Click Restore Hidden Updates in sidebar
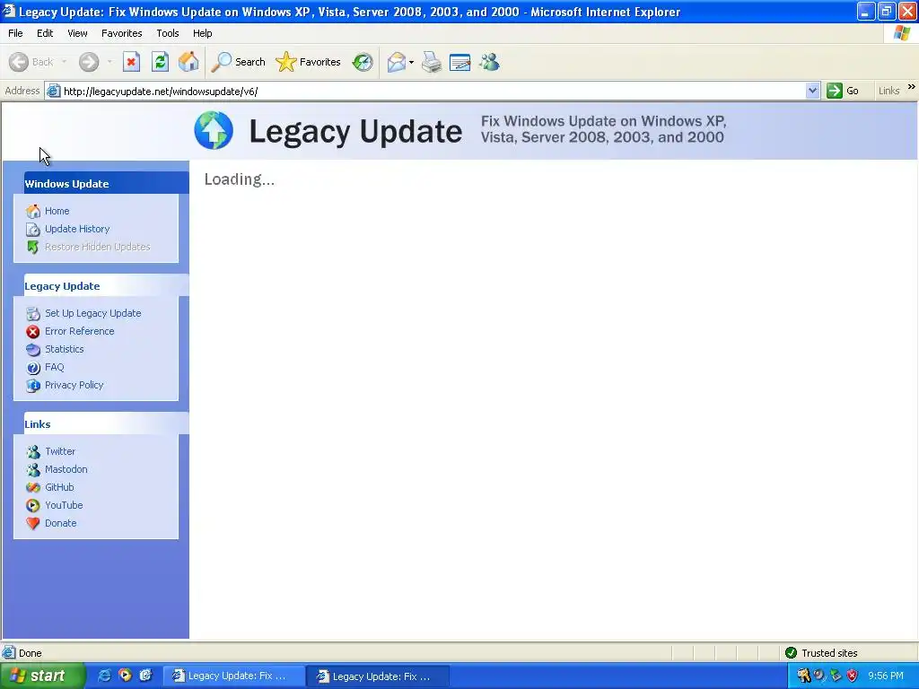Screen dimensions: 919x689 click(97, 248)
